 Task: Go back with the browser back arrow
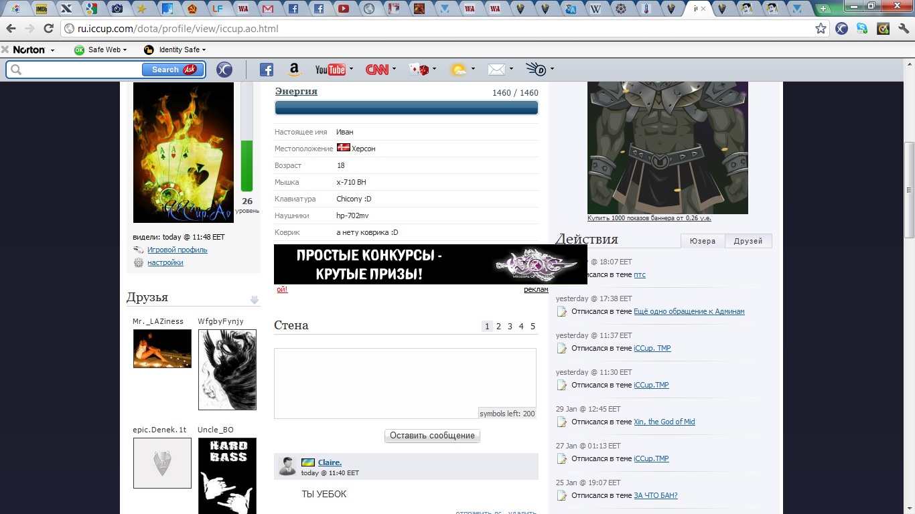tap(11, 29)
